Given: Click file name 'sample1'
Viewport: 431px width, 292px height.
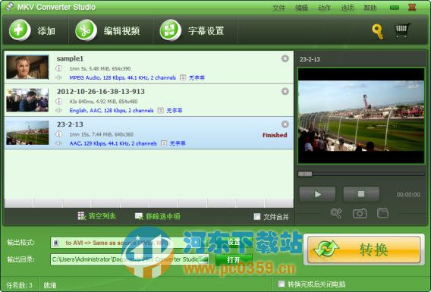Looking at the screenshot, I should pos(70,58).
